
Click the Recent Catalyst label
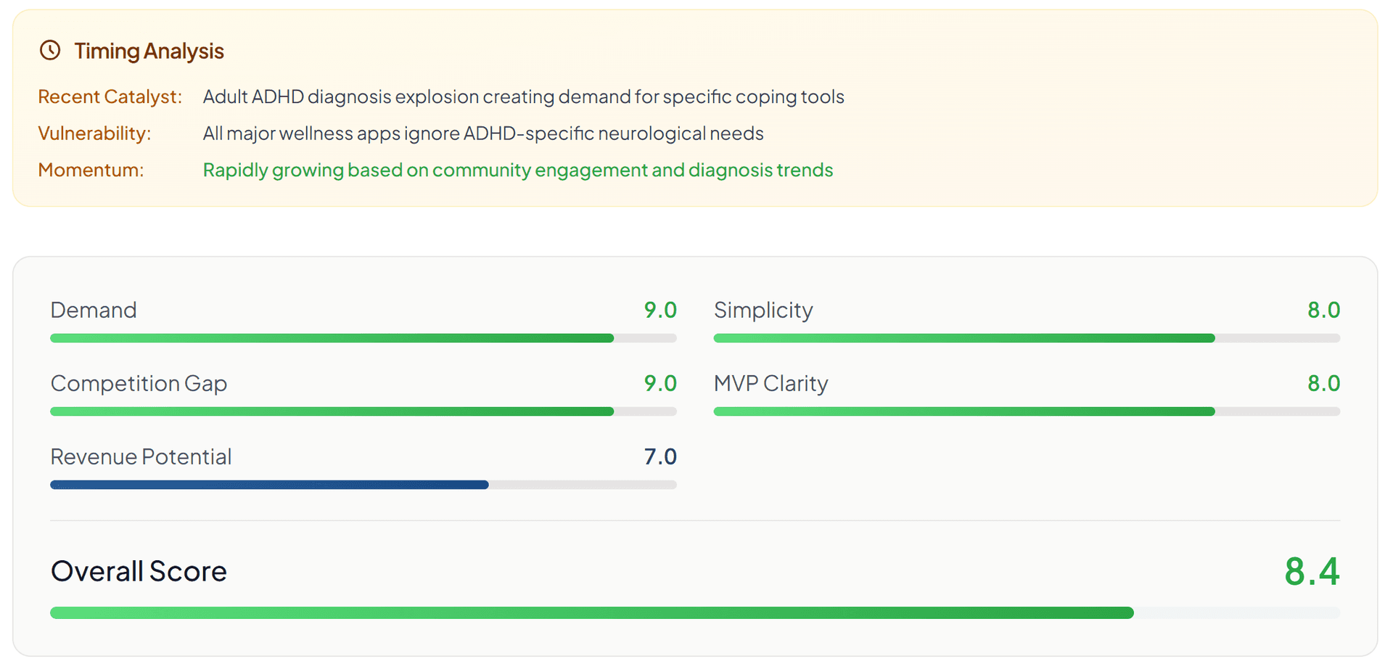click(x=110, y=97)
